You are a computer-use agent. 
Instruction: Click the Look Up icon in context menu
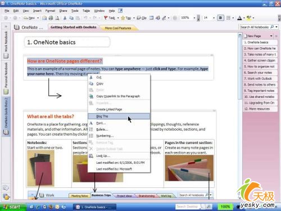click(x=91, y=156)
